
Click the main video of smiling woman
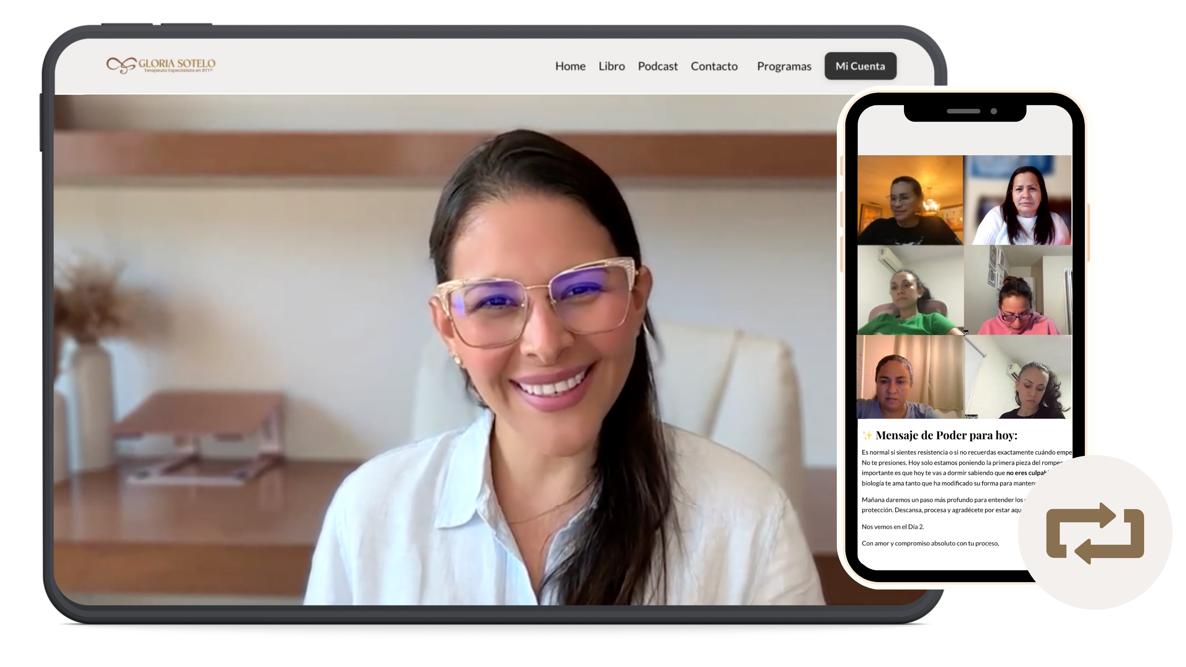tap(442, 350)
